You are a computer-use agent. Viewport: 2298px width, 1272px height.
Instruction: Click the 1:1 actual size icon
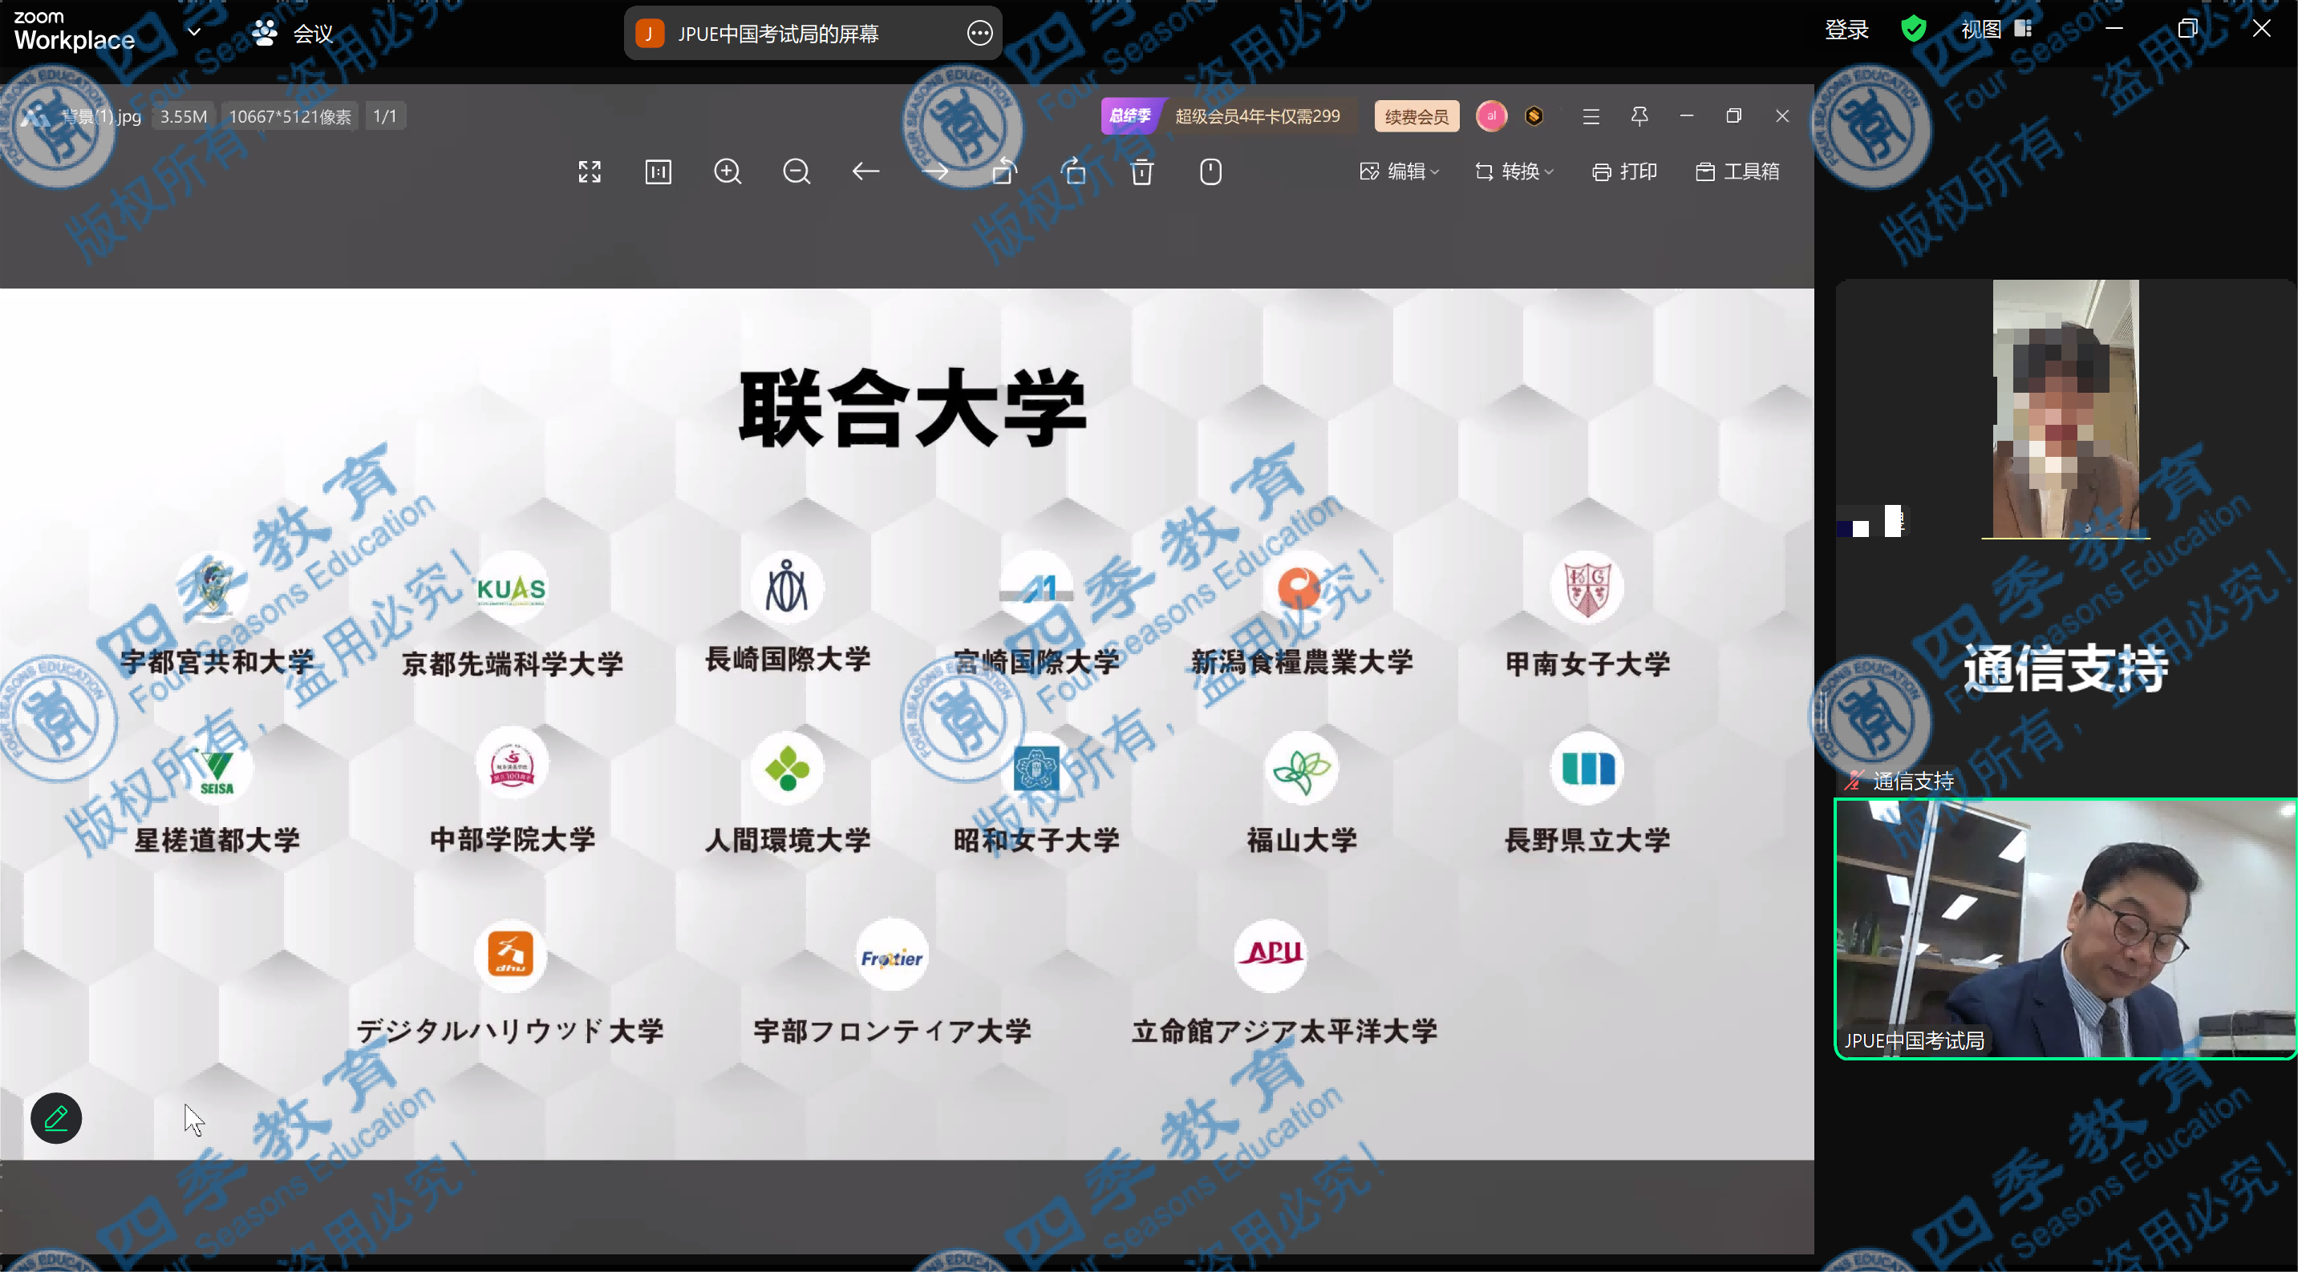(659, 172)
